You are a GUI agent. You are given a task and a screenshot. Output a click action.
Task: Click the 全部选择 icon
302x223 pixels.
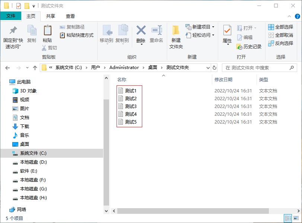pos(271,27)
